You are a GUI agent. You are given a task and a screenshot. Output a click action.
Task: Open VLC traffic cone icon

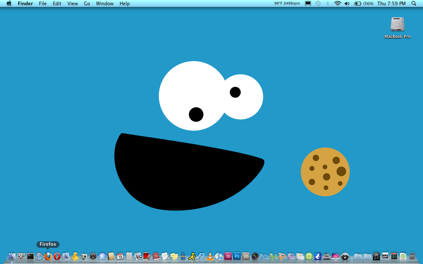click(x=210, y=256)
